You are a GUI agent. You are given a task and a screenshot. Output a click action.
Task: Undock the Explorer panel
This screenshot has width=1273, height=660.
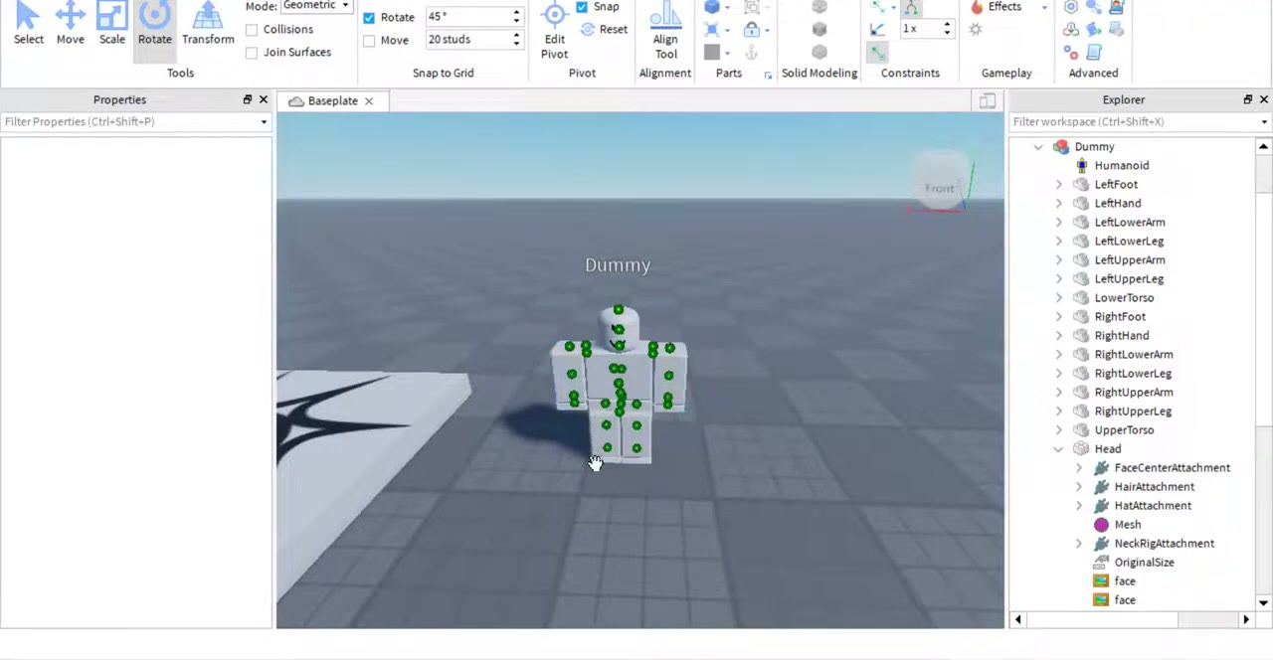point(1248,99)
